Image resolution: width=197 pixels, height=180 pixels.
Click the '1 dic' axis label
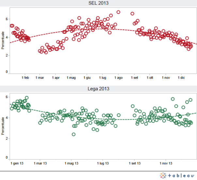pyautogui.click(x=181, y=78)
